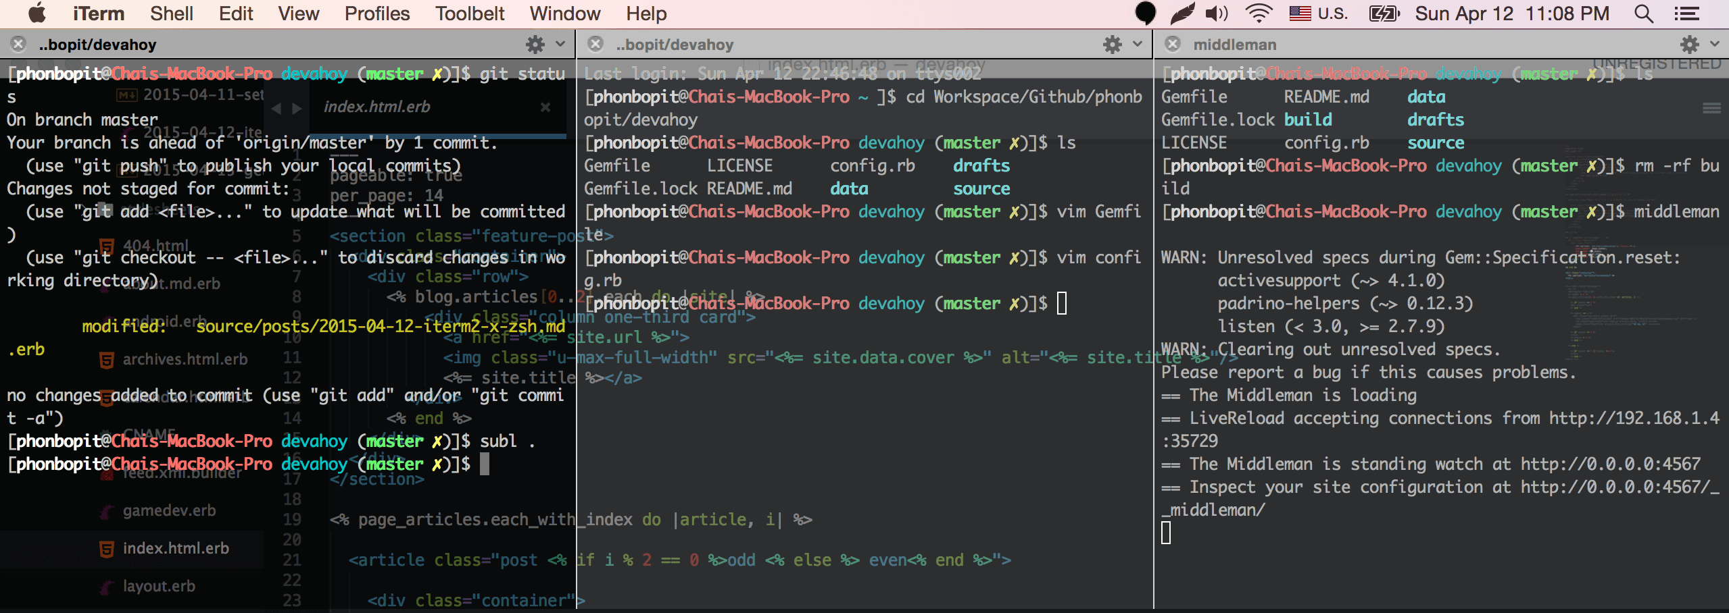Close the index.html.erb editor tab

point(545,107)
